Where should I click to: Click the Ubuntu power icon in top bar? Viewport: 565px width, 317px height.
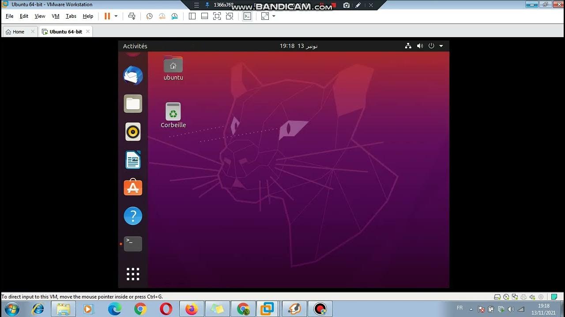click(x=431, y=46)
